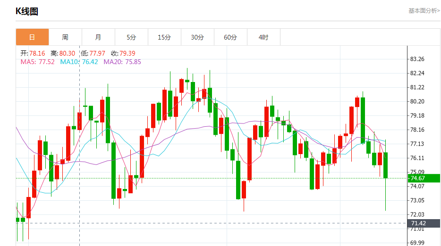The width and height of the screenshot is (441, 246).
Task: Switch to the 4时 chart tab
Action: tap(263, 37)
